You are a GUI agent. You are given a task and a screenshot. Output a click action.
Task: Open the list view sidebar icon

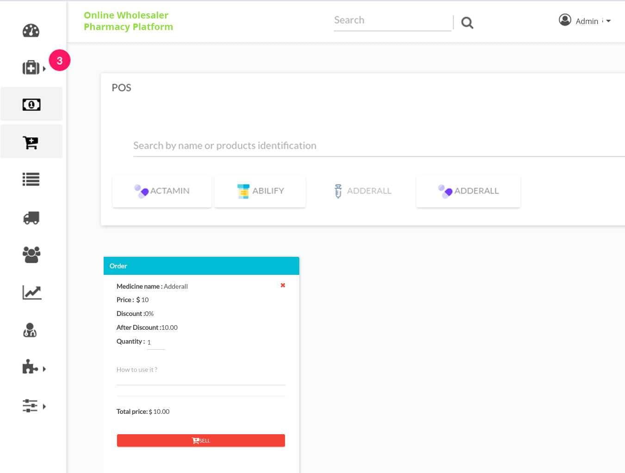point(31,179)
